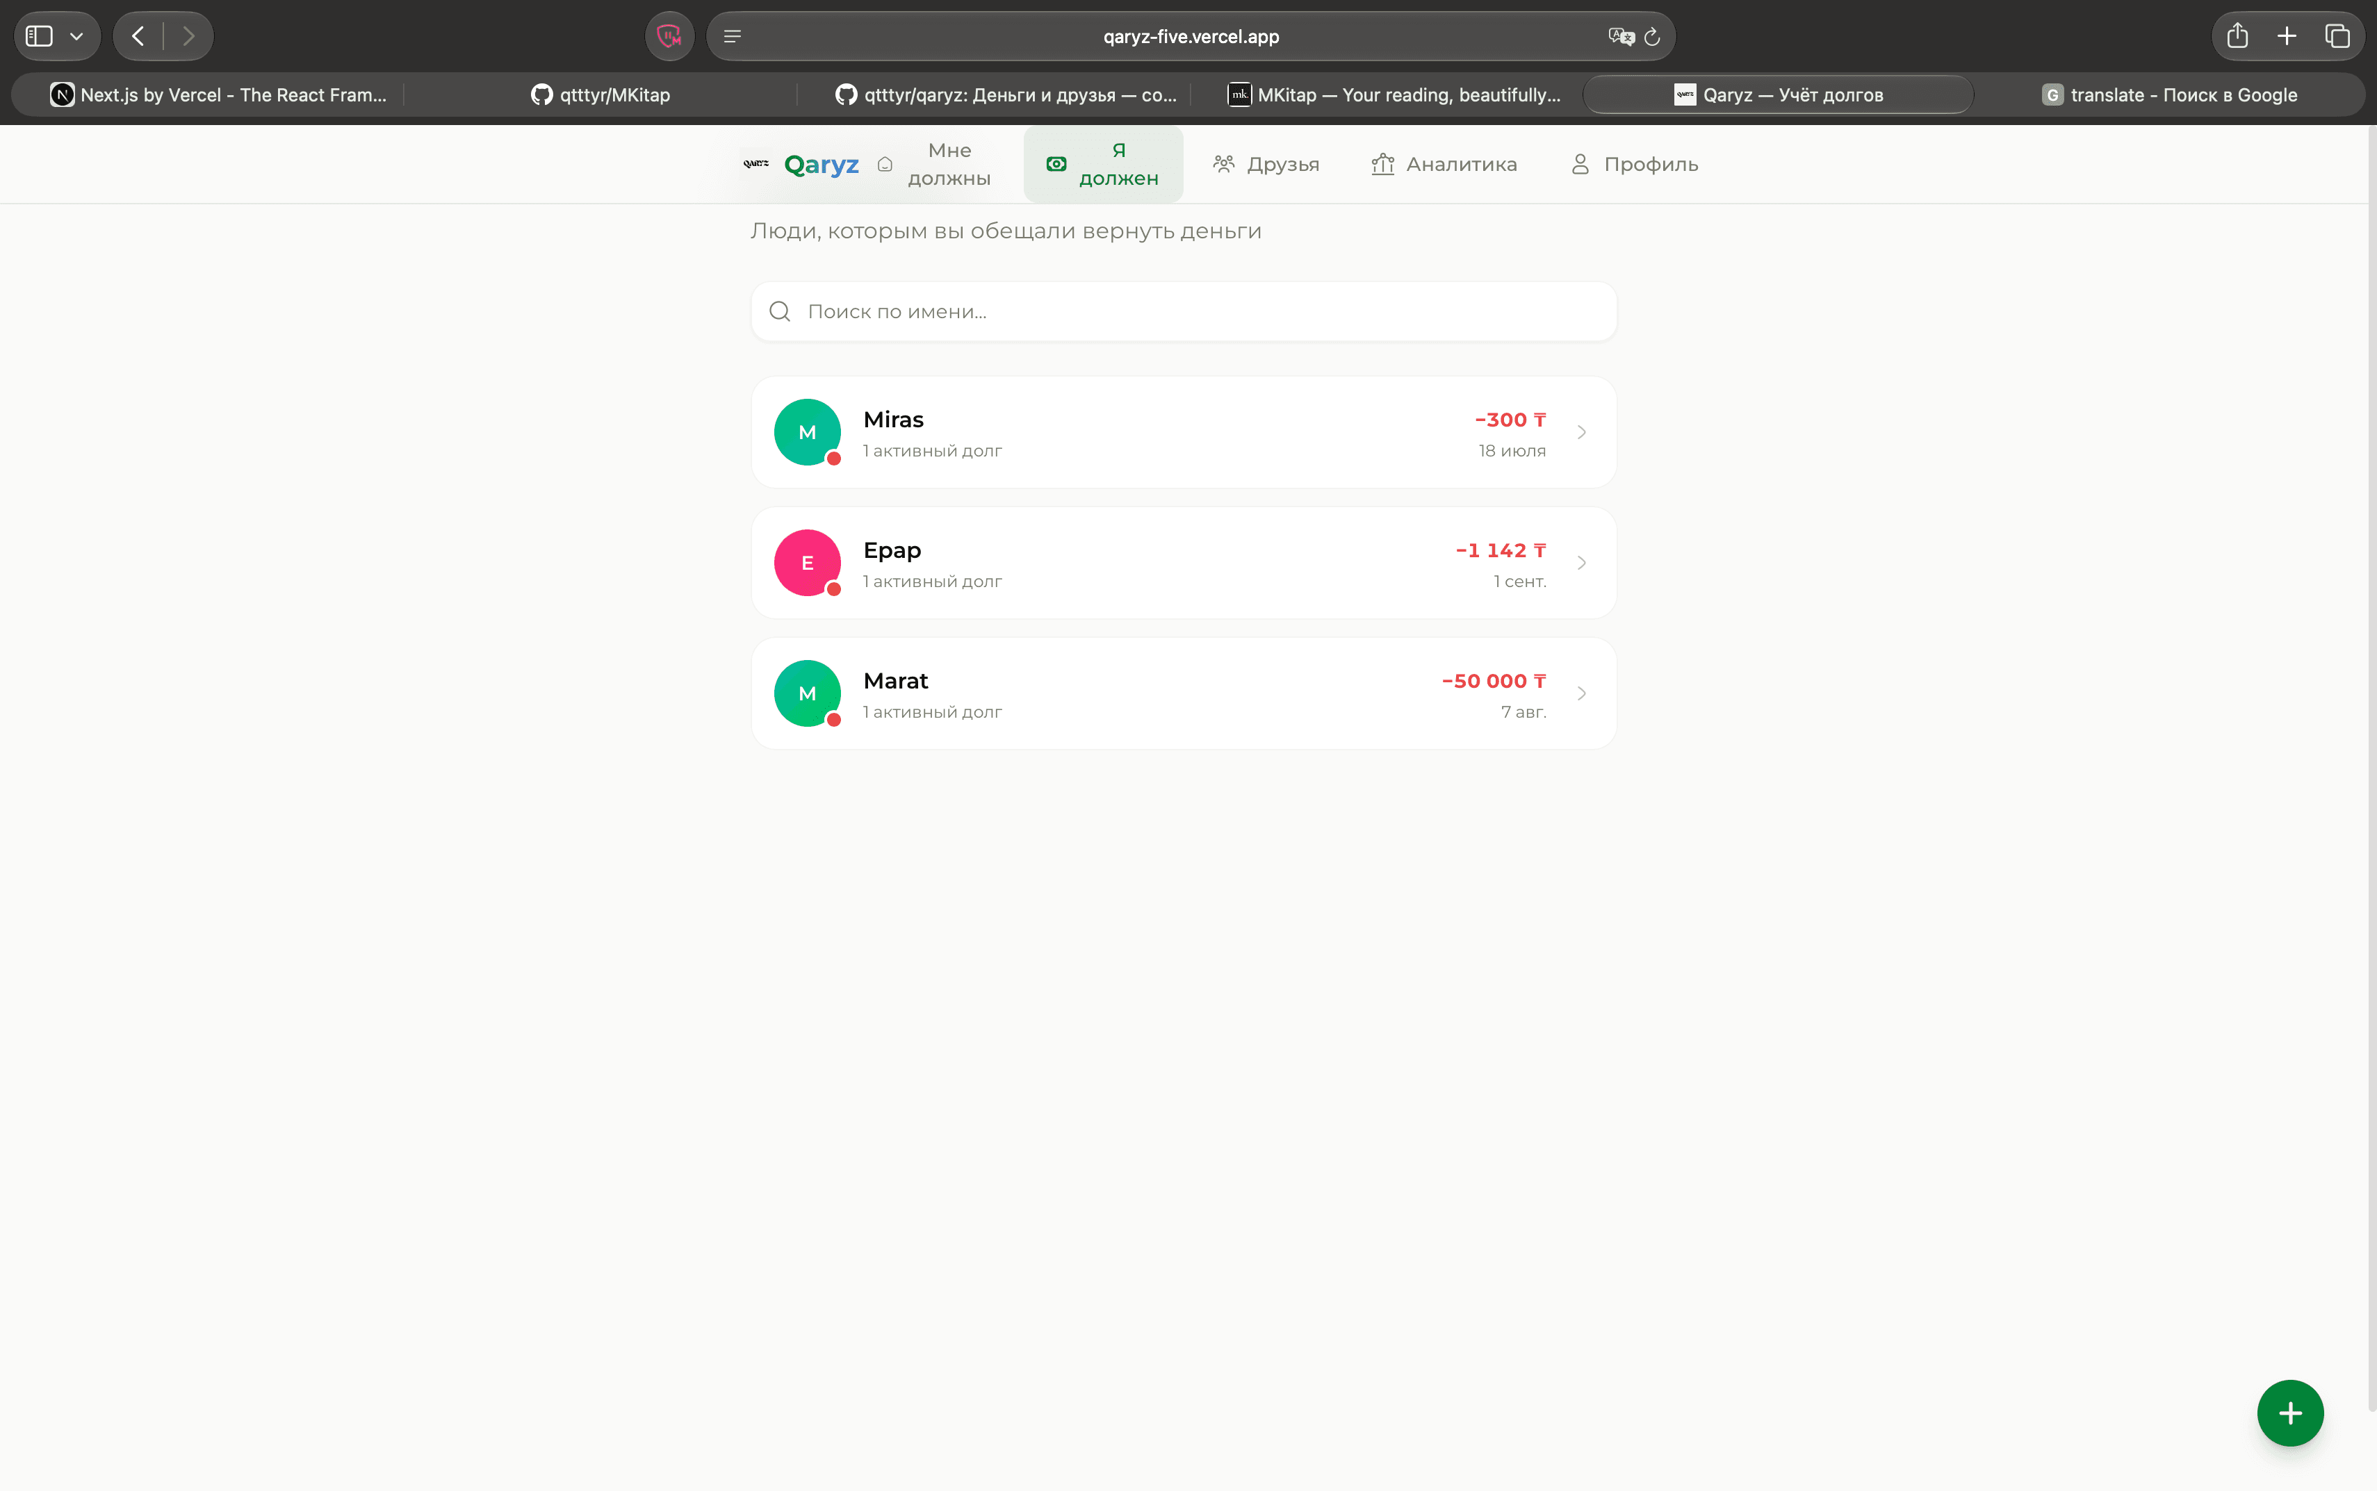Click the qaryz-five.vercel.app address bar
The width and height of the screenshot is (2377, 1491).
pyautogui.click(x=1191, y=37)
